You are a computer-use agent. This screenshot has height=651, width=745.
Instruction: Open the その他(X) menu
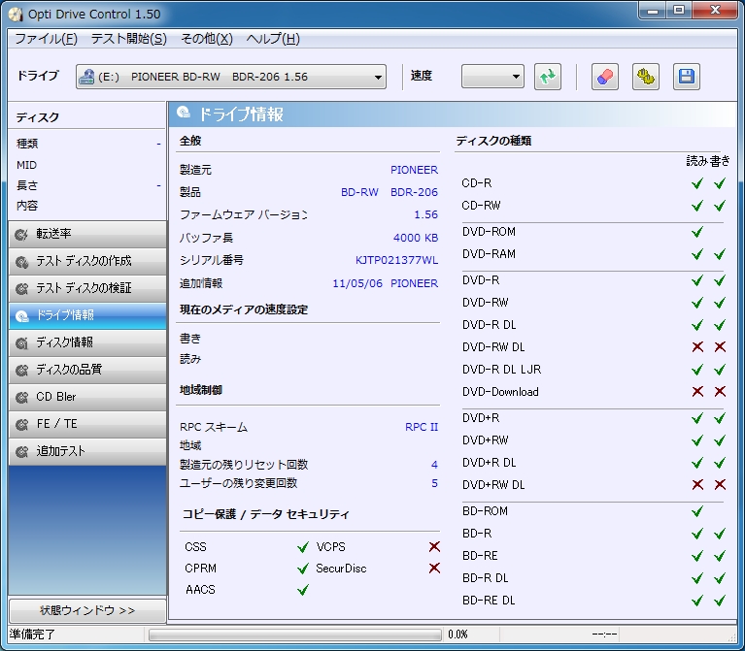coord(207,39)
